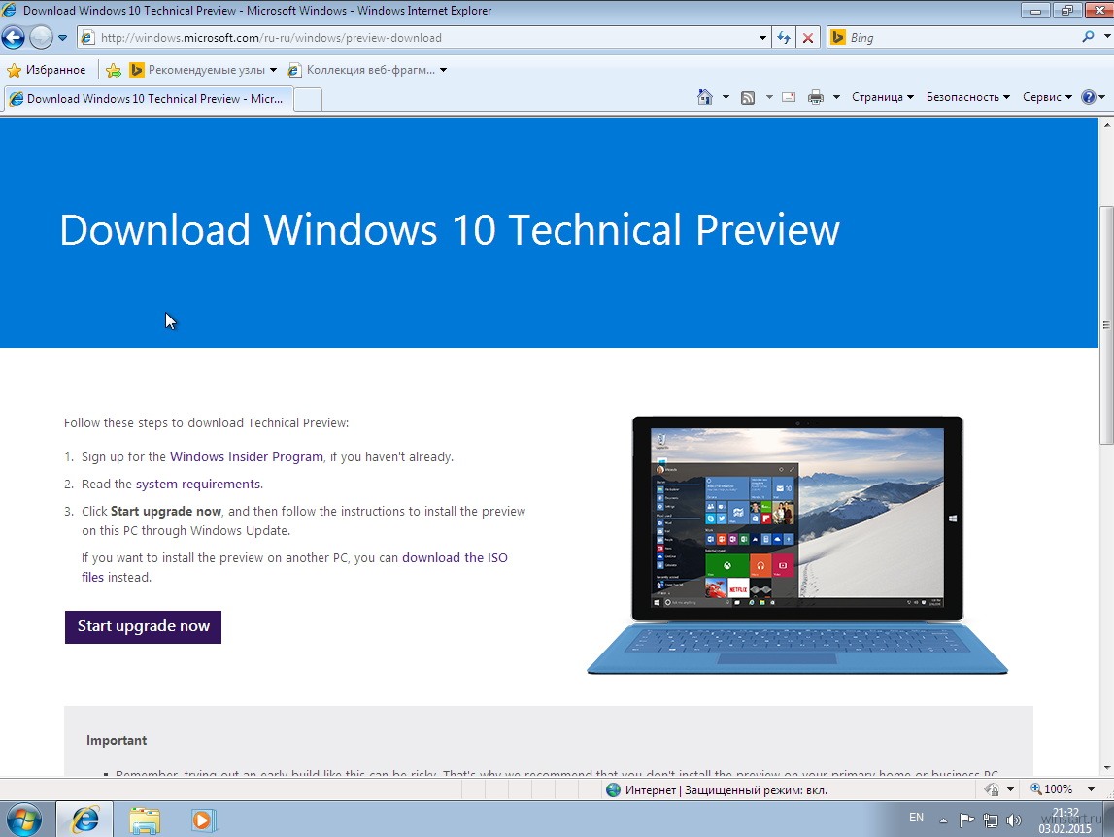Click Internet Explorer taskbar icon
Image resolution: width=1114 pixels, height=837 pixels.
pos(85,820)
